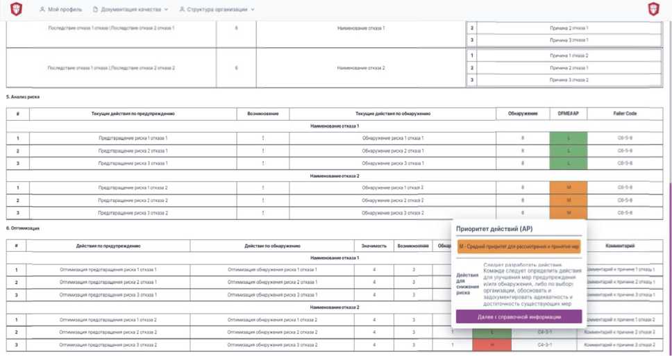672x356 pixels.
Task: Open the Структура организации menu label
Action: coord(217,10)
